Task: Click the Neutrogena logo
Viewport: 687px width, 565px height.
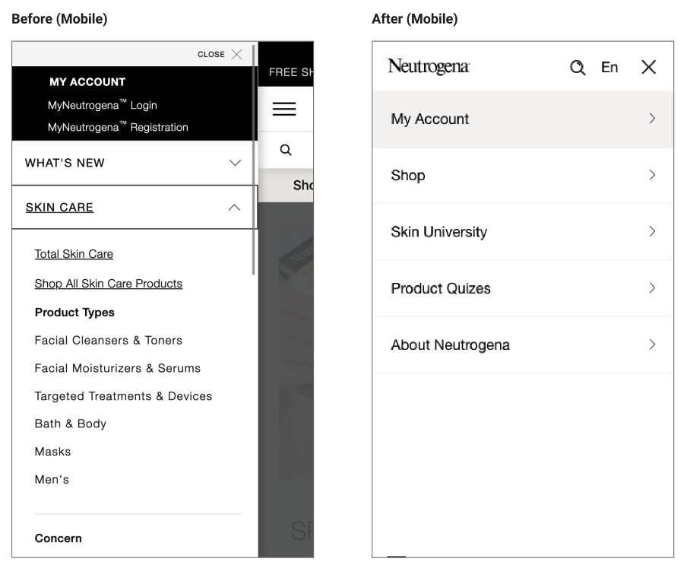Action: (x=429, y=67)
